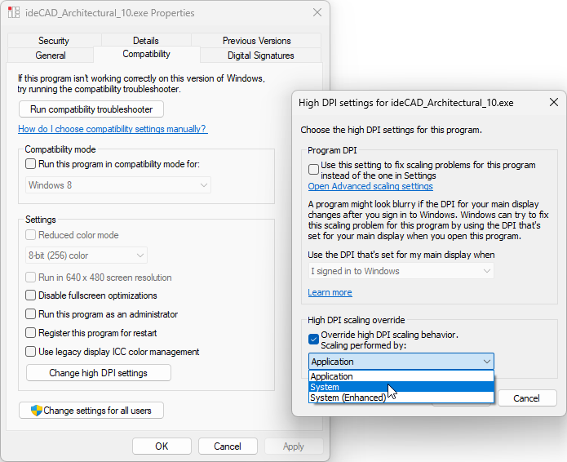Collapse the Scaling performed by combo box
This screenshot has width=567, height=462.
401,362
